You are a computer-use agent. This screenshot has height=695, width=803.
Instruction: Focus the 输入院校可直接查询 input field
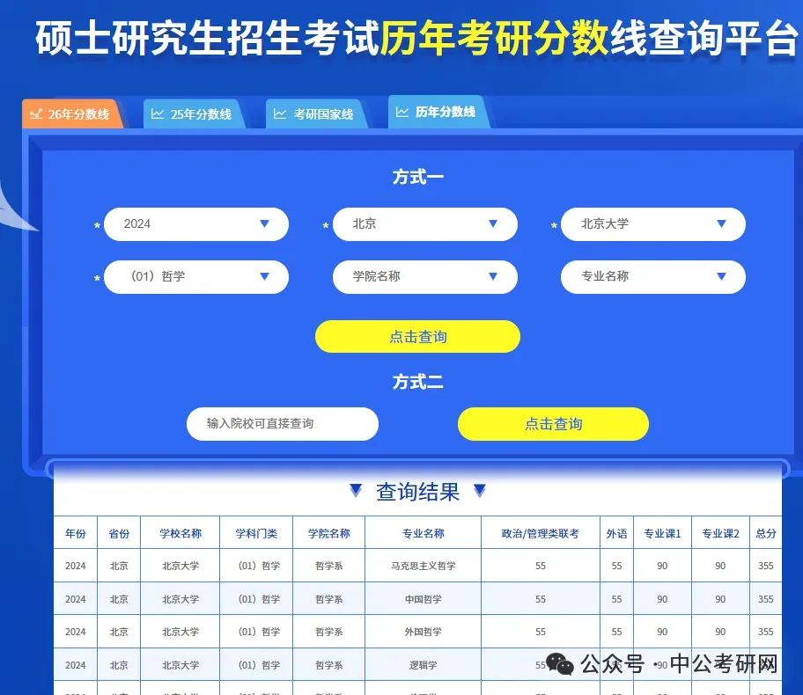pos(283,424)
